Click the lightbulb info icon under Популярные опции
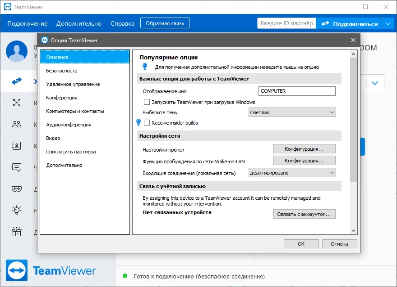 click(x=145, y=67)
